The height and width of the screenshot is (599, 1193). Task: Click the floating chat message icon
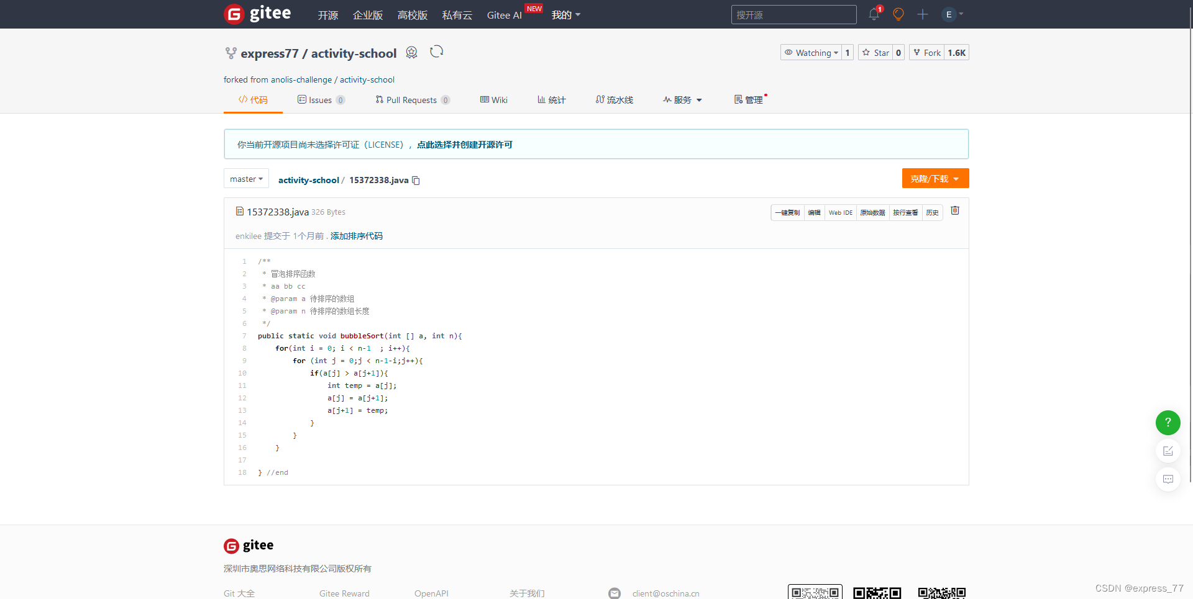pyautogui.click(x=1168, y=479)
